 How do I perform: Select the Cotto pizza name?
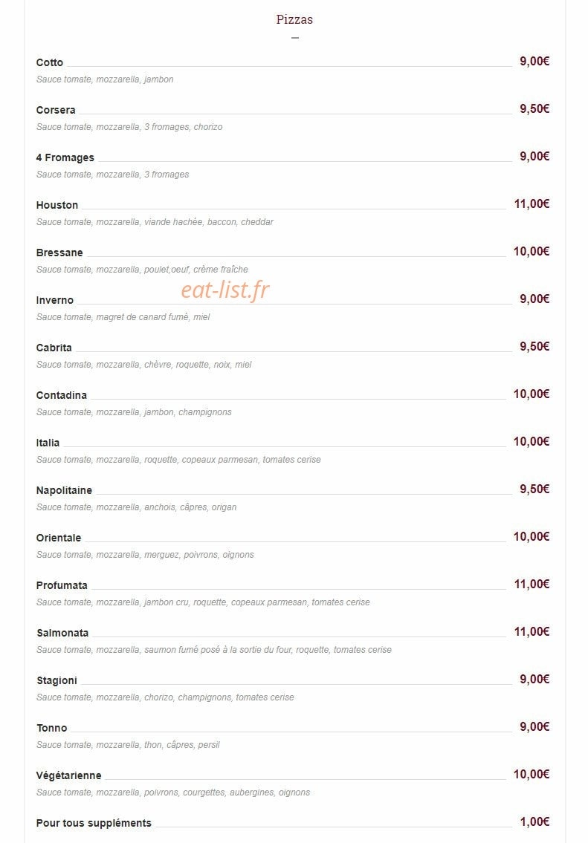click(50, 62)
